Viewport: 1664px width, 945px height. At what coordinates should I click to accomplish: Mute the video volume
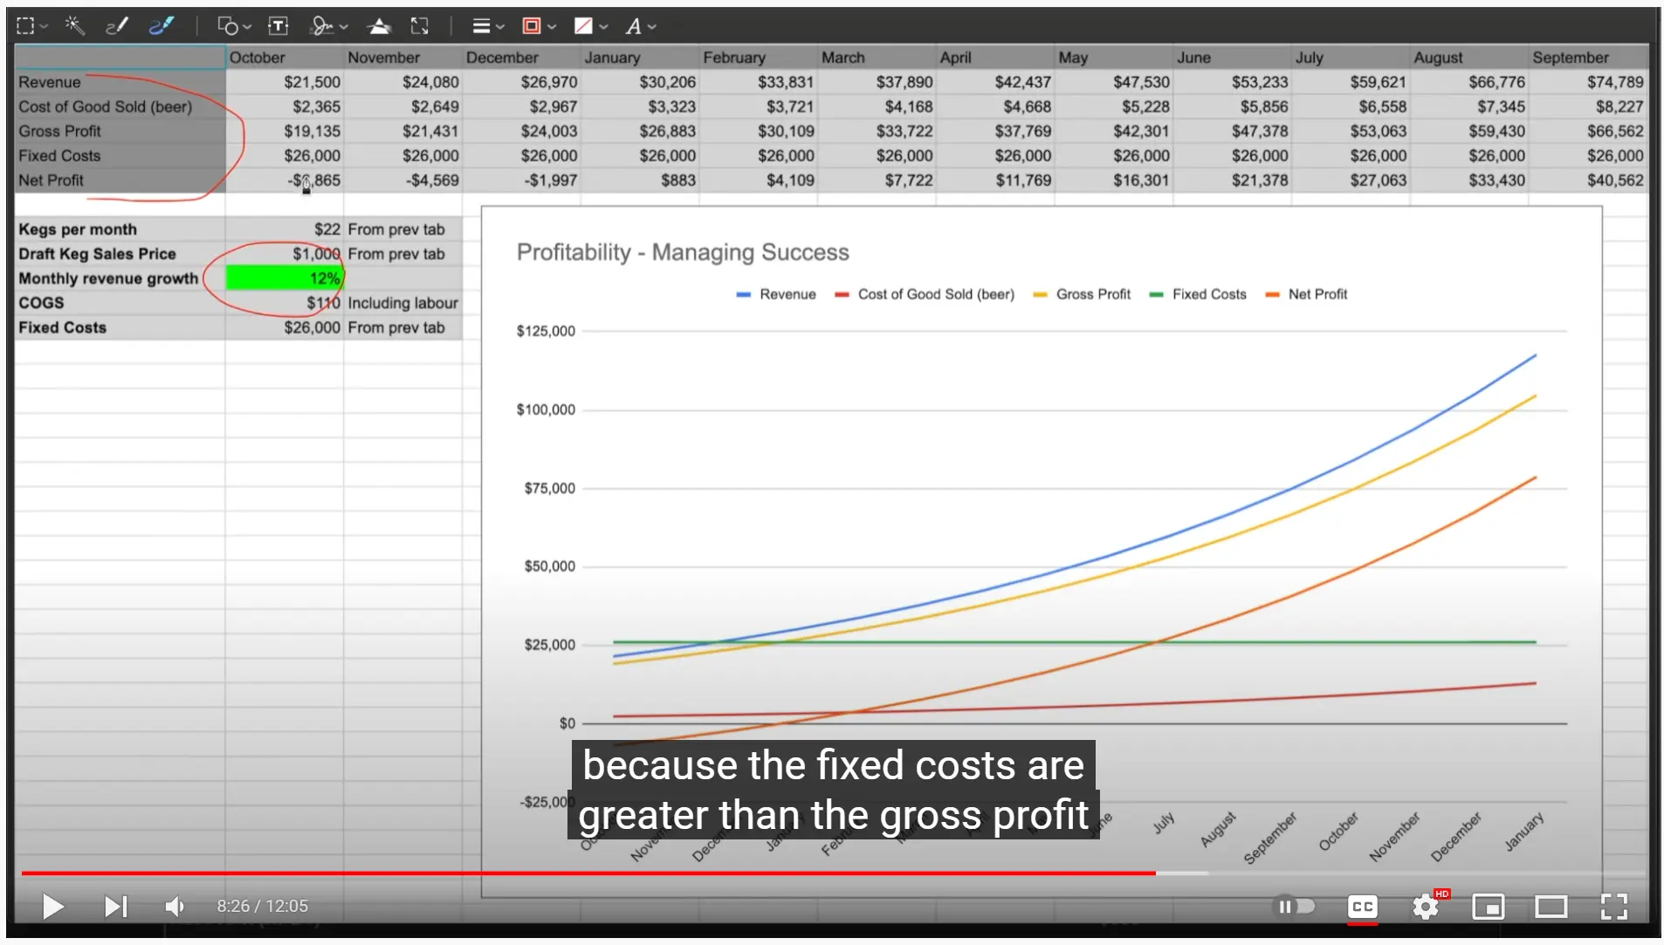click(x=175, y=907)
